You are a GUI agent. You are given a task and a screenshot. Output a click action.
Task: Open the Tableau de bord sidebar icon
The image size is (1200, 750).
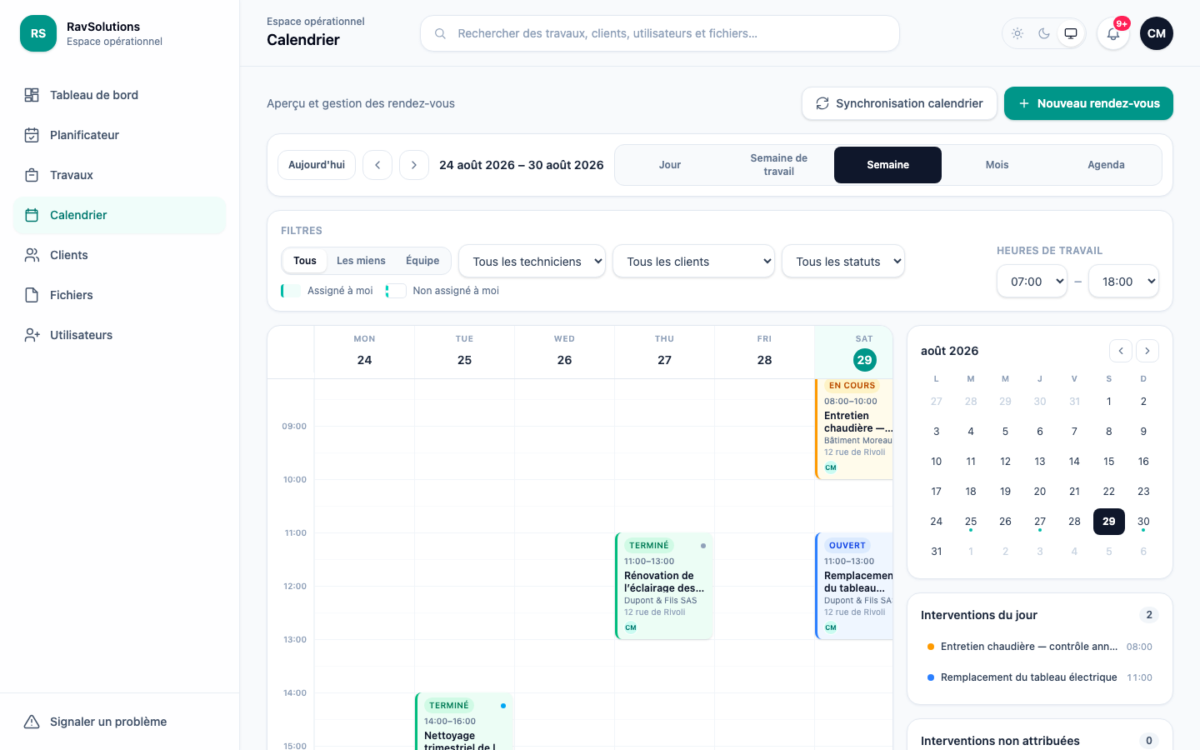point(32,95)
